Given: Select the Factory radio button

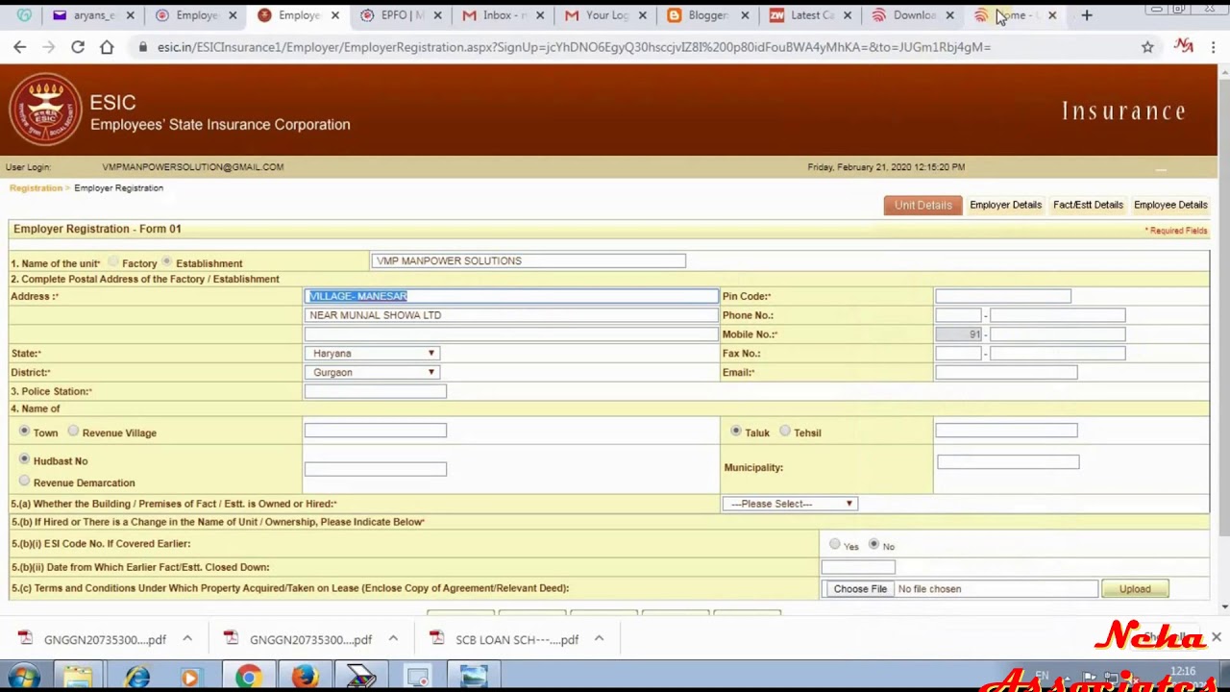Looking at the screenshot, I should pos(114,261).
